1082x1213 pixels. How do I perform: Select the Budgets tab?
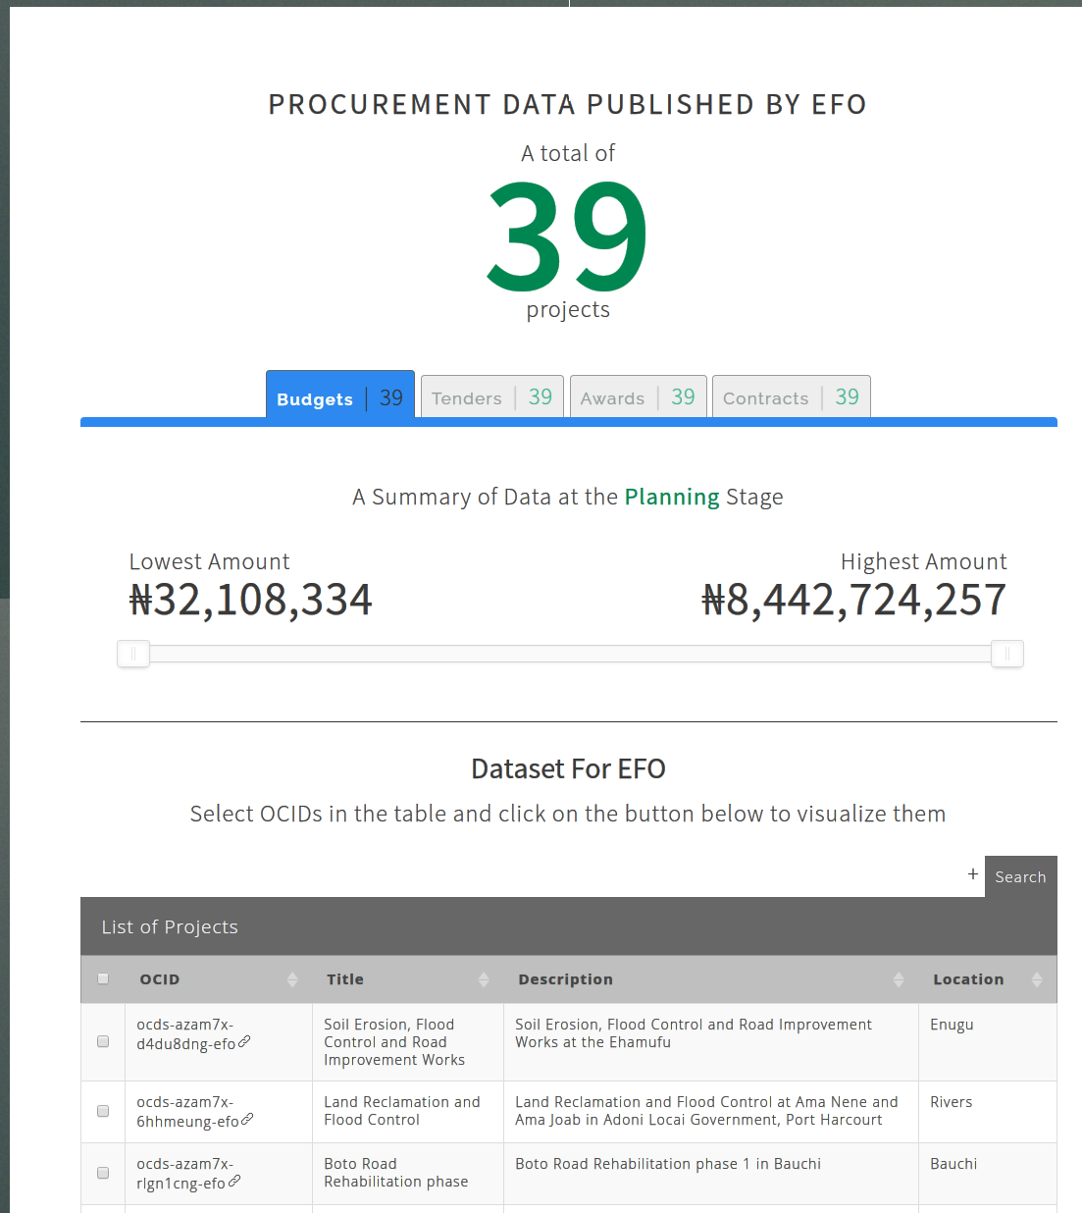coord(339,397)
